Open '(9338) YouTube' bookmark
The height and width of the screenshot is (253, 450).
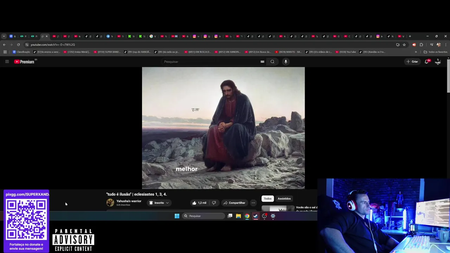pos(346,52)
